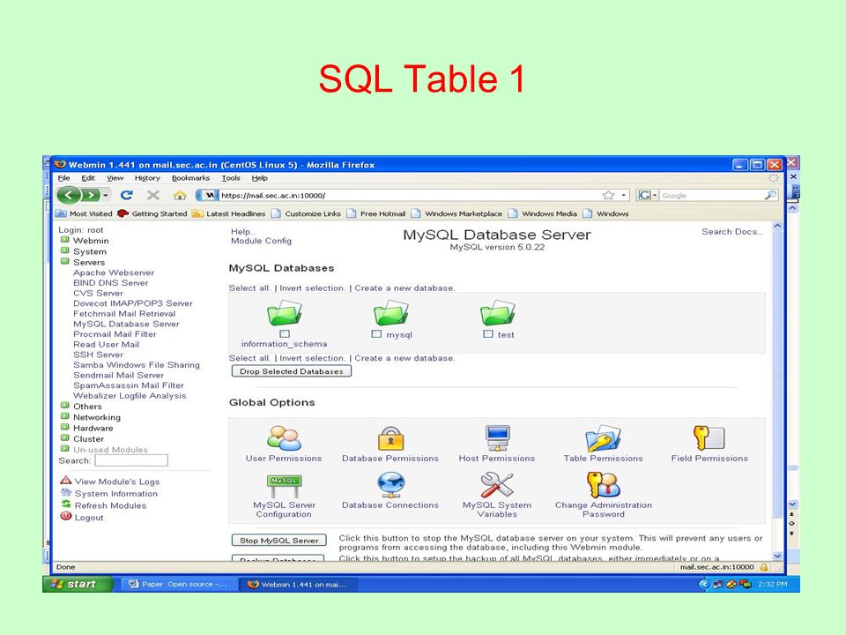The width and height of the screenshot is (846, 635).
Task: Click the Search Docs link
Action: [731, 232]
